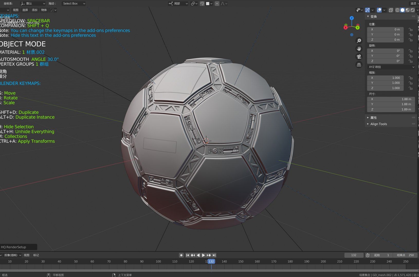The height and width of the screenshot is (277, 419).
Task: Jump to the timeline end frame
Action: pos(214,255)
